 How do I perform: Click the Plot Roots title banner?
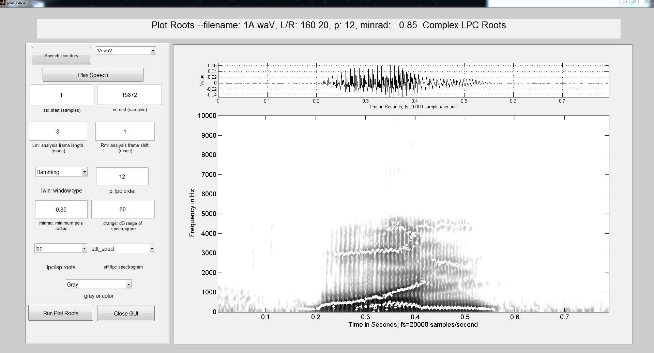pos(329,29)
